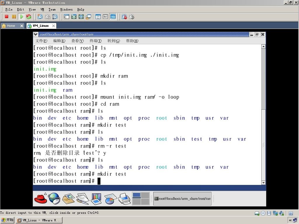Open the View menu

(32, 9)
